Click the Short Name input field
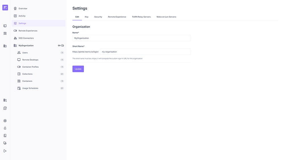This screenshot has height=160, width=284. [x=145, y=52]
